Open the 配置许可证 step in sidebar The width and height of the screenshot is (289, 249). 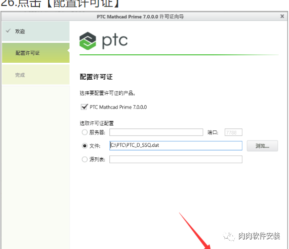pyautogui.click(x=36, y=53)
